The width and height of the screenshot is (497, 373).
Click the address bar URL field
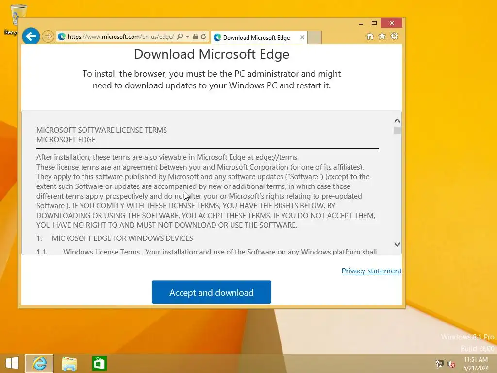(x=120, y=37)
